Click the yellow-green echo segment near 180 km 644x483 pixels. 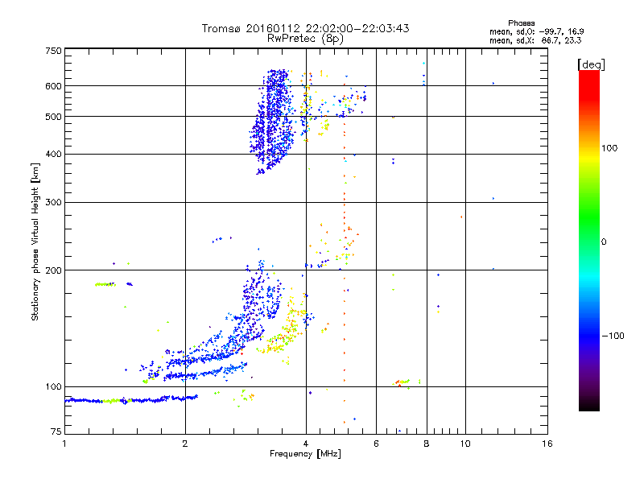105,284
